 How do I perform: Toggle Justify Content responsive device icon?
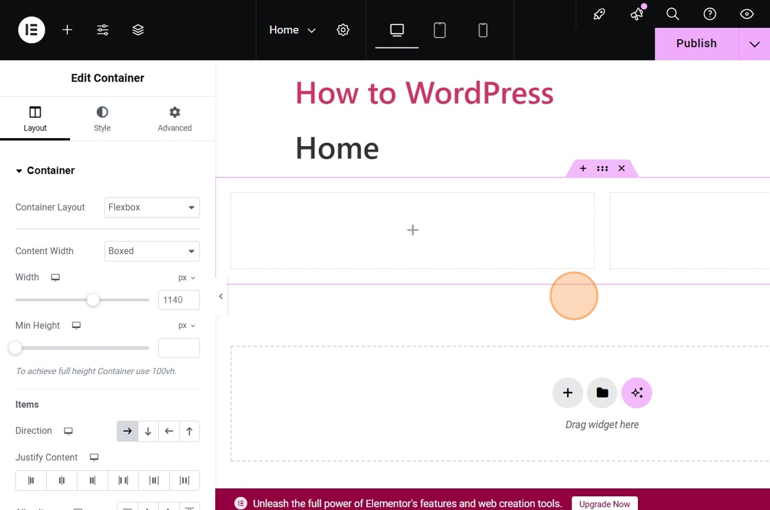click(94, 458)
